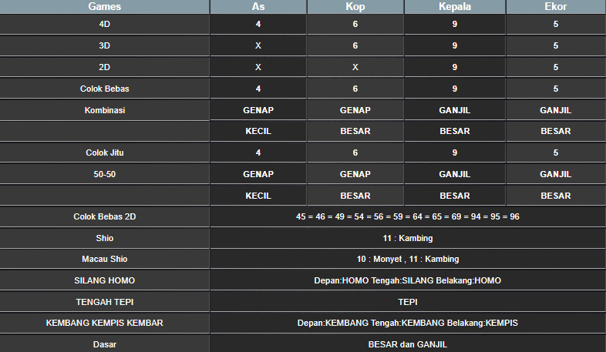Click the '11 : Kambing' Shio value
The width and height of the screenshot is (606, 352).
pos(408,239)
